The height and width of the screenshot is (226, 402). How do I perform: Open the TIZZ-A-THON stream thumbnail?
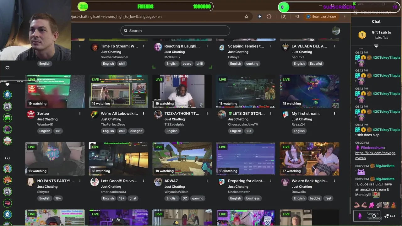click(x=182, y=91)
